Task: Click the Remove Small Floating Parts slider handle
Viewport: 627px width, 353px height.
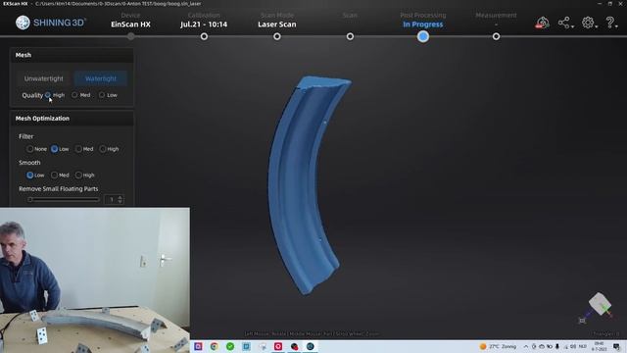Action: coord(30,199)
